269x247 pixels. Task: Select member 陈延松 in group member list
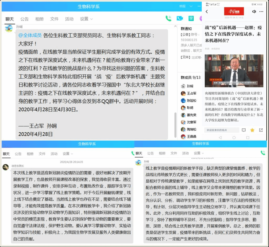click(x=191, y=101)
